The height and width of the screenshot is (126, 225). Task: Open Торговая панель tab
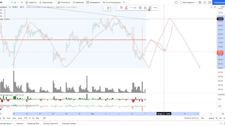69,124
